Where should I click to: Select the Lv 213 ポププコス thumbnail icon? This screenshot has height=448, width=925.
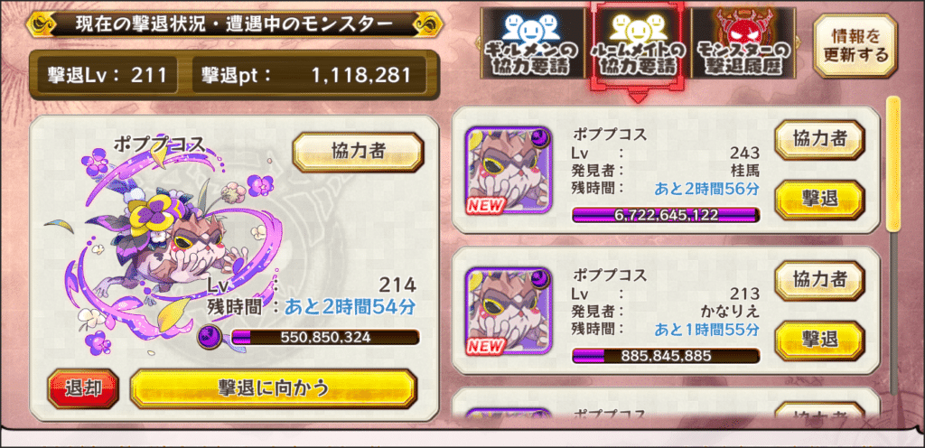click(x=509, y=311)
